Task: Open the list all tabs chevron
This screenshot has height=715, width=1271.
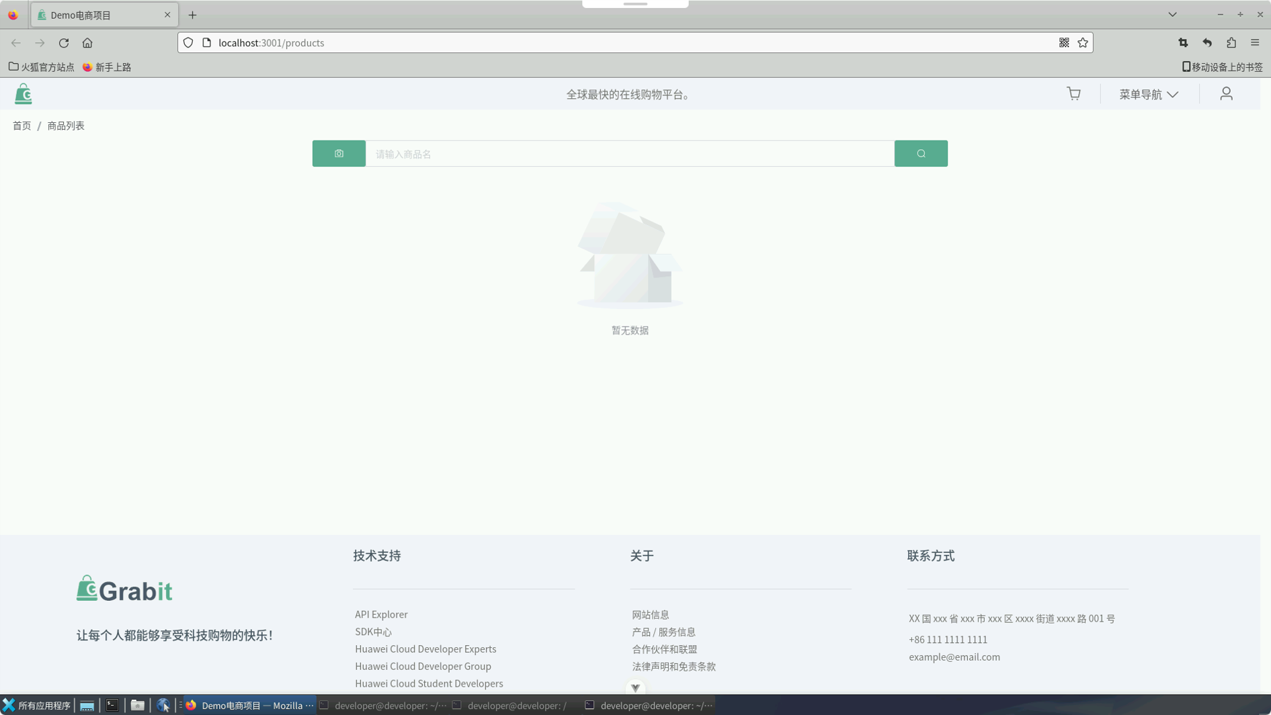Action: click(x=1172, y=15)
